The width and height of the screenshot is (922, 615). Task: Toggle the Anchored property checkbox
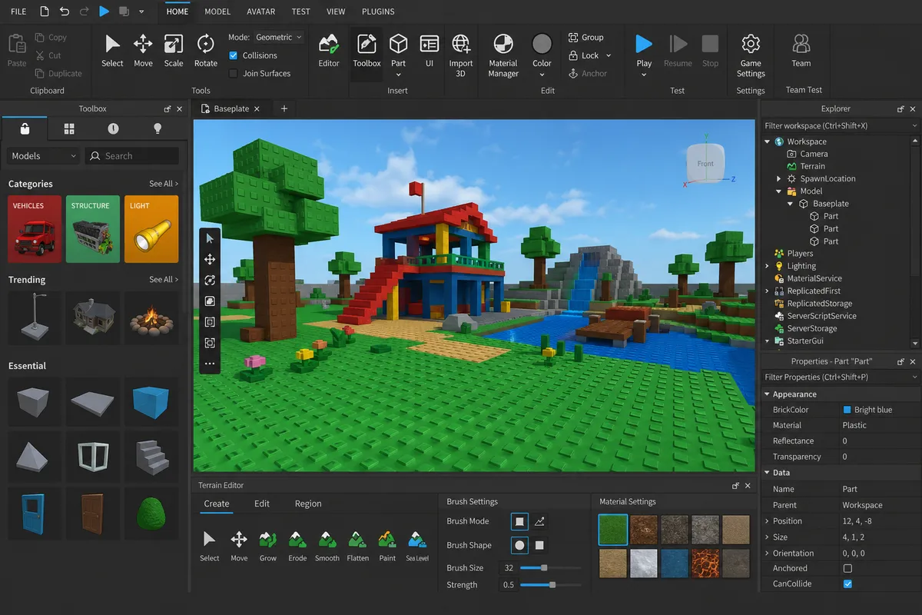(x=847, y=568)
